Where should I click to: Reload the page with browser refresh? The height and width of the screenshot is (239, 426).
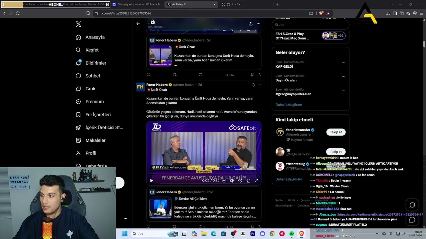pos(18,13)
